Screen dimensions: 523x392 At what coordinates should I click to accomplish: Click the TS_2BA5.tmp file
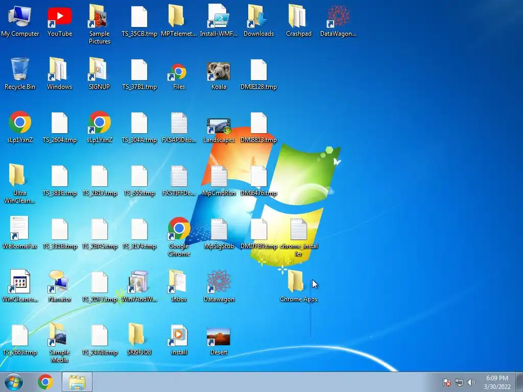99,229
